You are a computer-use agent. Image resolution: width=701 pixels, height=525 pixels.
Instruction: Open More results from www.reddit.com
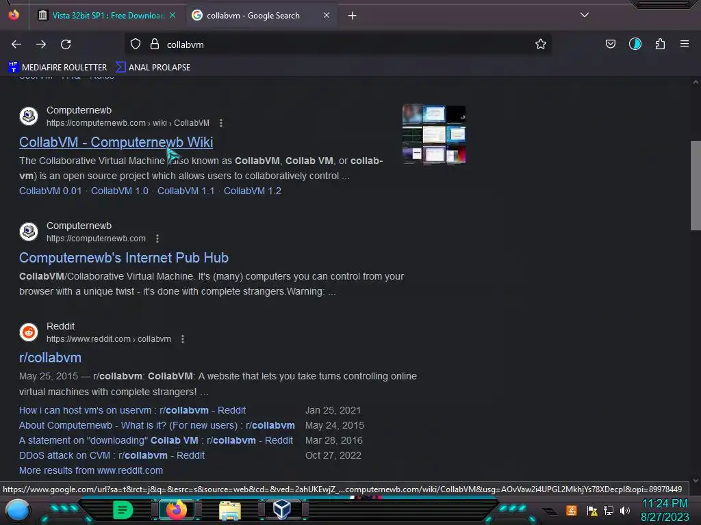[91, 470]
